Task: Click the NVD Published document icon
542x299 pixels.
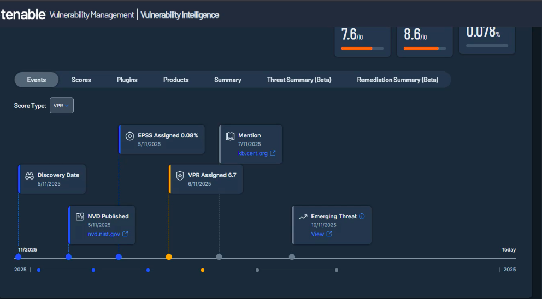Action: point(80,217)
